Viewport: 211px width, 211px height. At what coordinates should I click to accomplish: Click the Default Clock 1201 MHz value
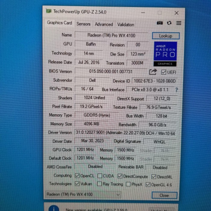click(85, 158)
